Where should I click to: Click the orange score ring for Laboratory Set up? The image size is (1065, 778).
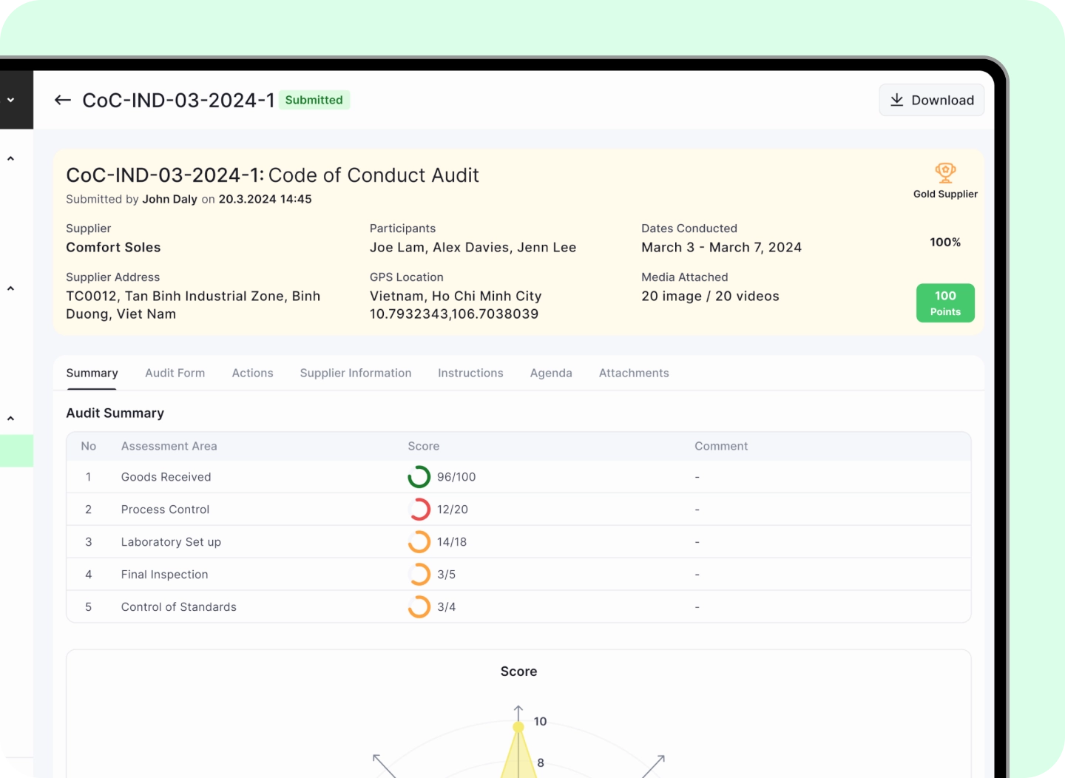point(419,541)
